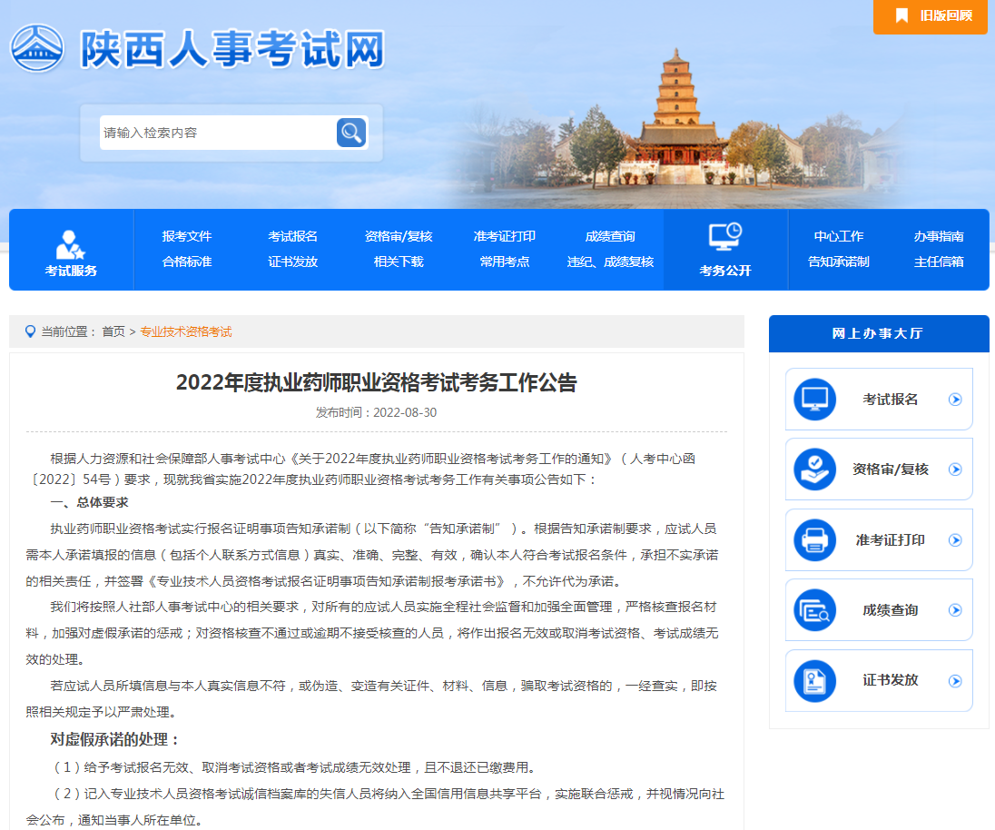Click the 资格审/复核 hand checkmark icon
Screen dimensions: 995x830
pyautogui.click(x=814, y=469)
